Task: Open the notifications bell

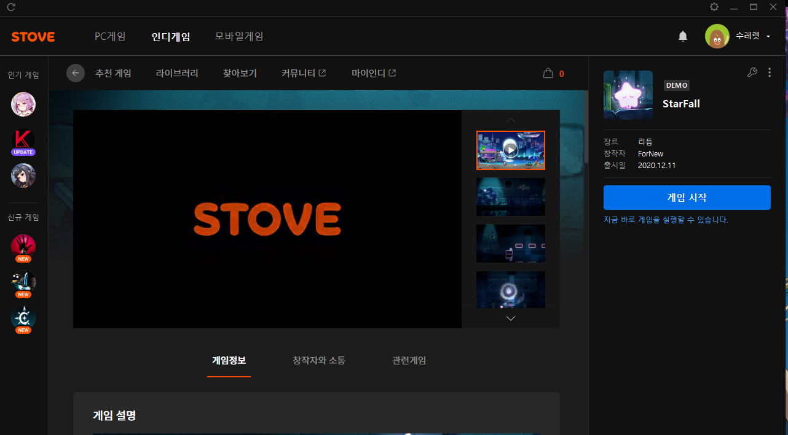Action: point(683,37)
